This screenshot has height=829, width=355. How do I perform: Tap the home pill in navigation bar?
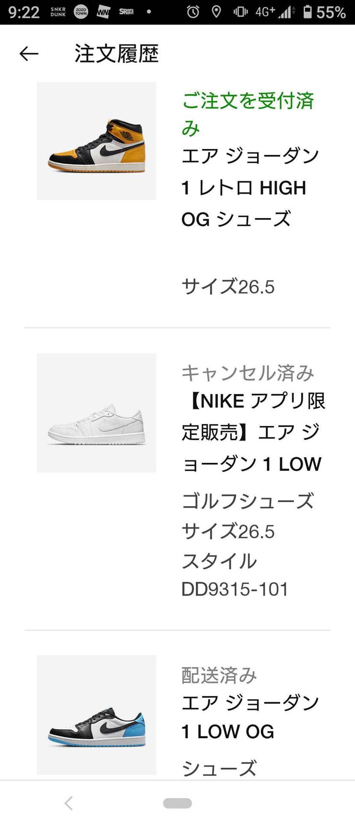[177, 803]
